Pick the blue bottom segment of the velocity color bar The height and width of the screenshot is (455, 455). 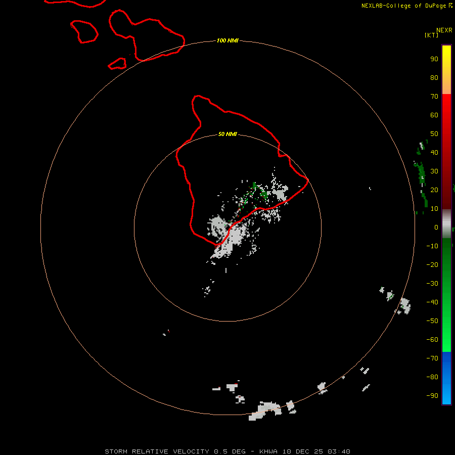coord(446,378)
